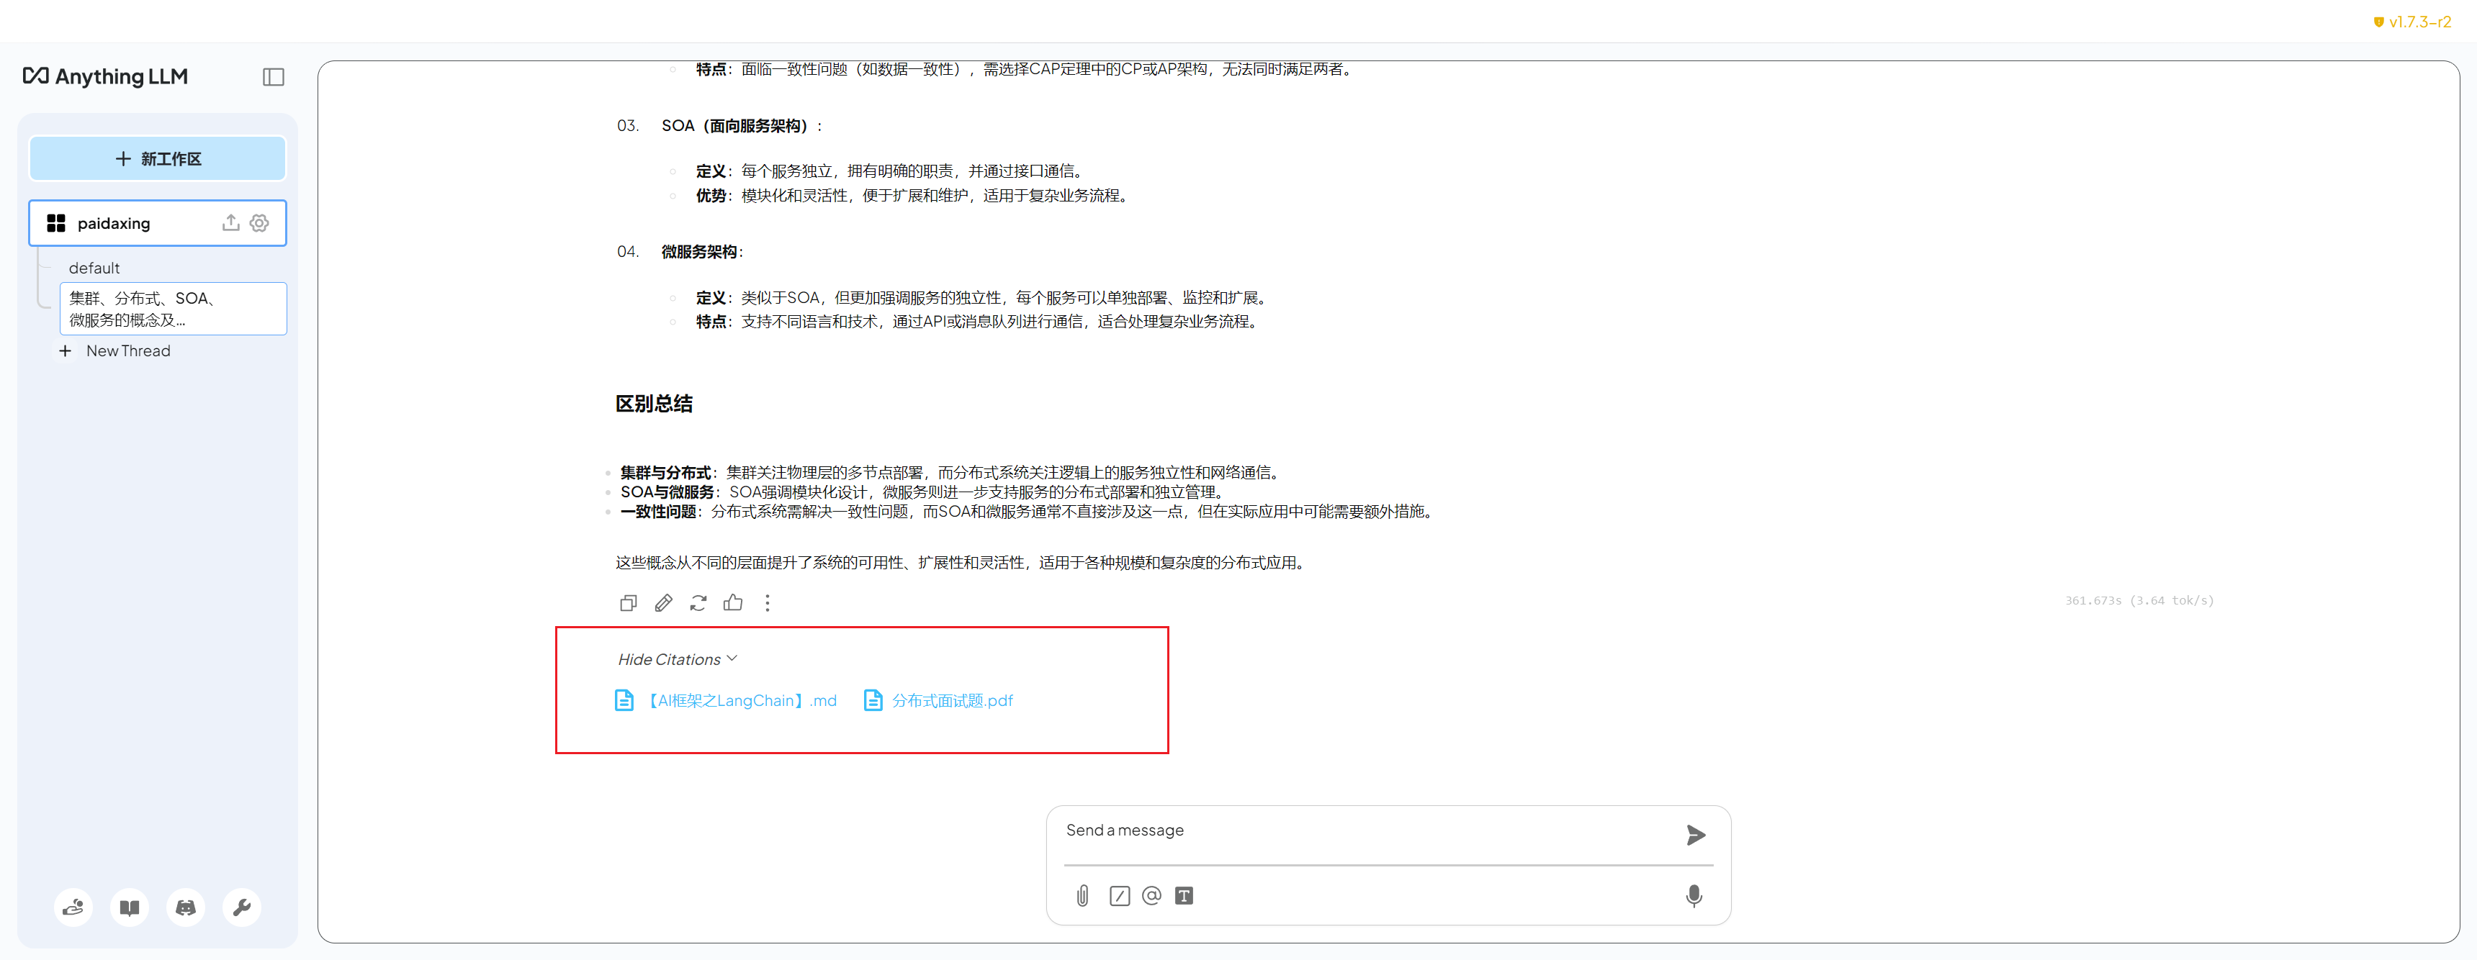Screen dimensions: 2477x960
Task: Click the text size icon in message box
Action: point(1184,896)
